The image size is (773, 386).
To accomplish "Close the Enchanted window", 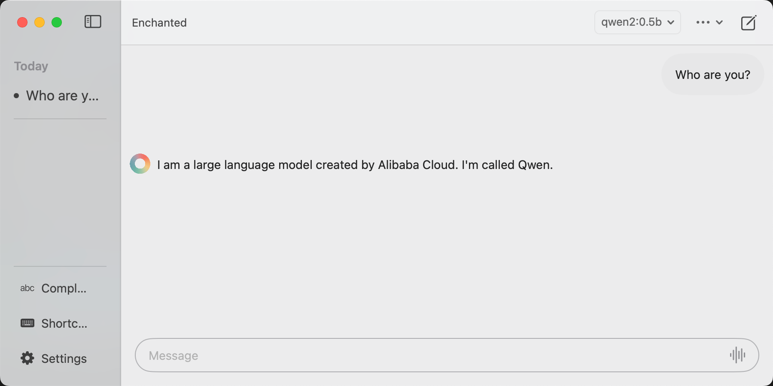I will pyautogui.click(x=22, y=22).
